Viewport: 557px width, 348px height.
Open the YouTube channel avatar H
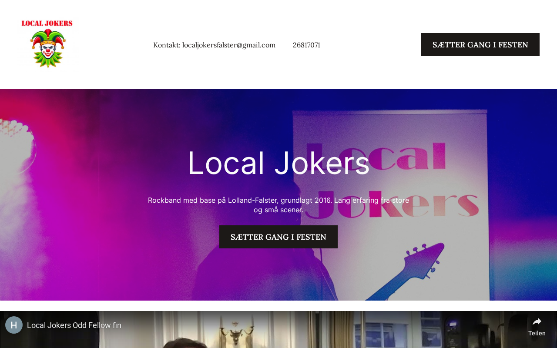(14, 325)
